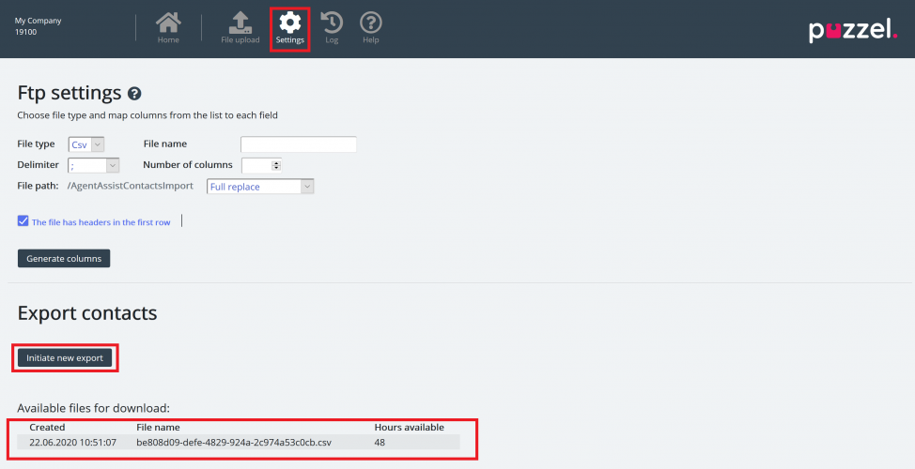
Task: Click My Company 19100 account label
Action: point(39,26)
